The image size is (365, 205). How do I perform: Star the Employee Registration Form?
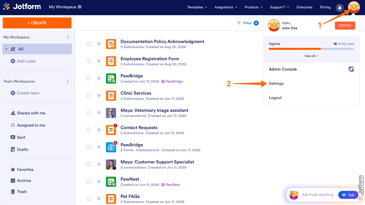[99, 61]
